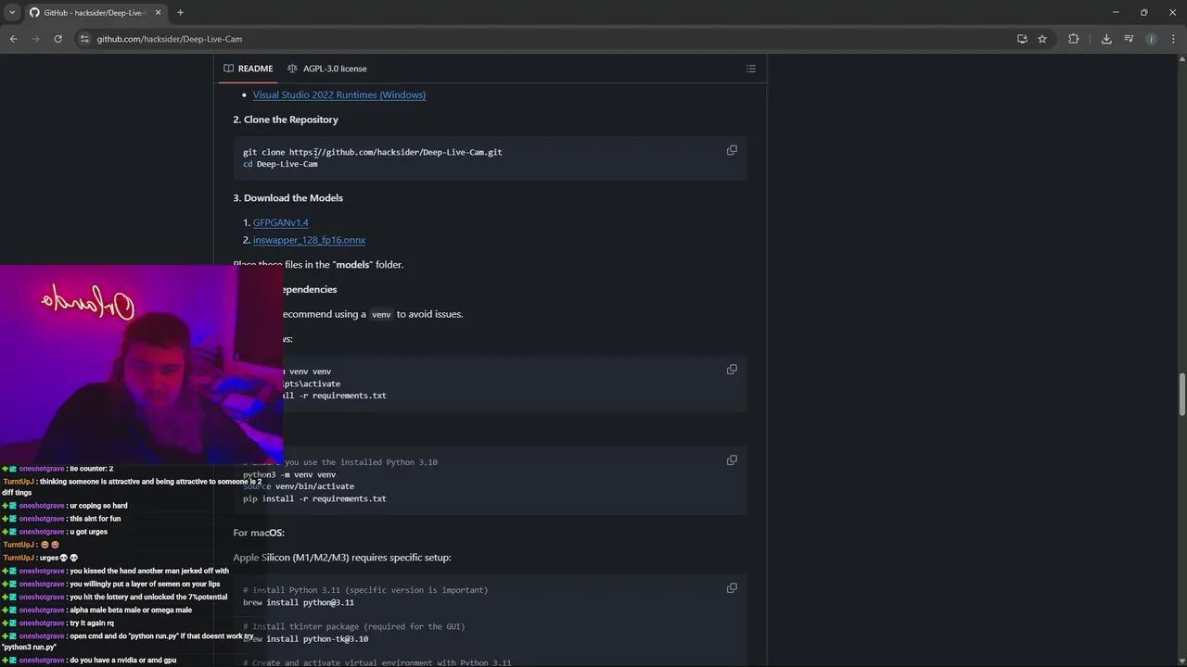Click 'Apple Silicon (M1/M2/M3) requires specific setup' text

[342, 558]
